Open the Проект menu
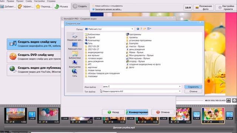 [20, 1]
